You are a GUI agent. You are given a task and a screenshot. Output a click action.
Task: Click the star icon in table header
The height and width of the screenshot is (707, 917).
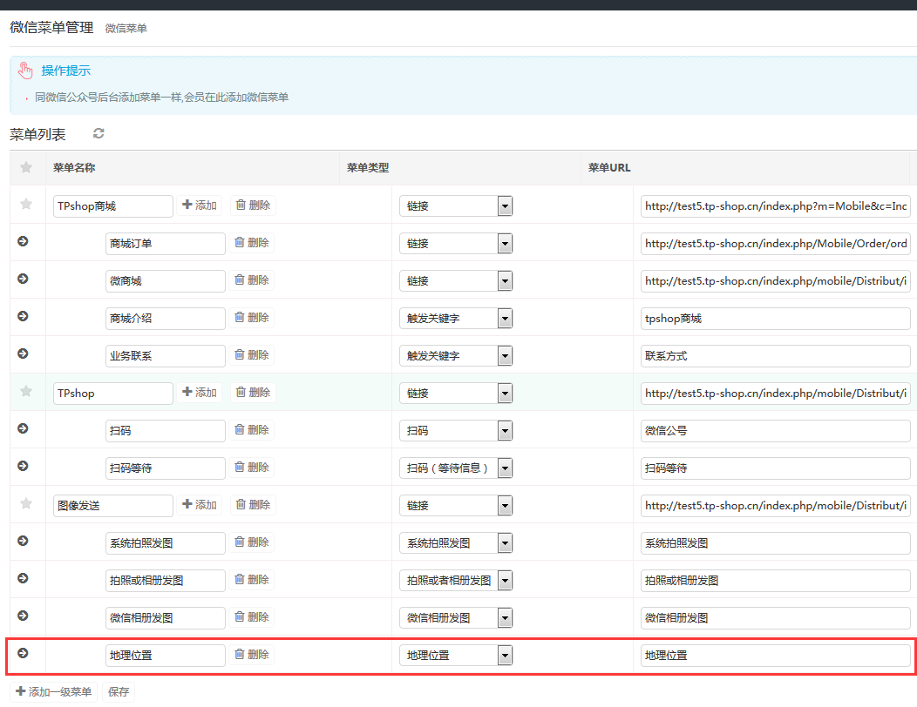tap(26, 167)
